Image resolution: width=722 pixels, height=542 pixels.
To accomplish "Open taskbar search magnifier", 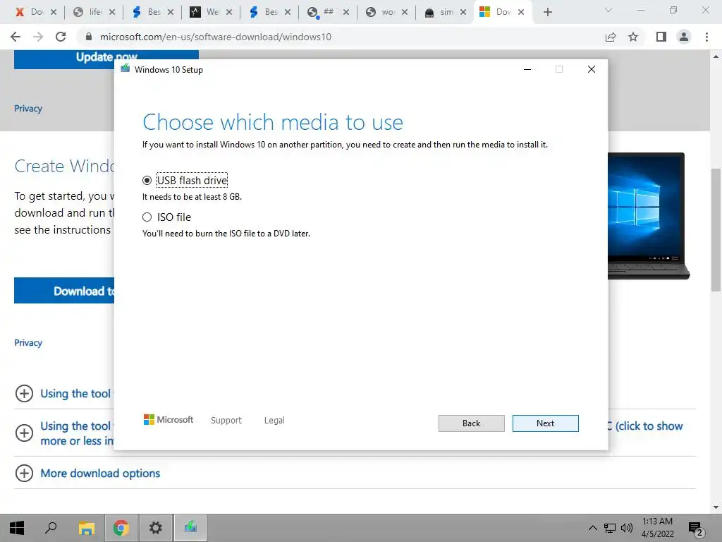I will 51,528.
